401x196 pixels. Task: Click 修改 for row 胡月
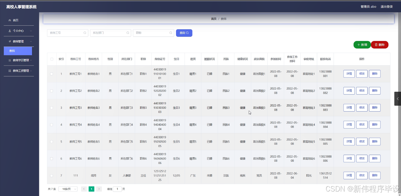point(362,176)
